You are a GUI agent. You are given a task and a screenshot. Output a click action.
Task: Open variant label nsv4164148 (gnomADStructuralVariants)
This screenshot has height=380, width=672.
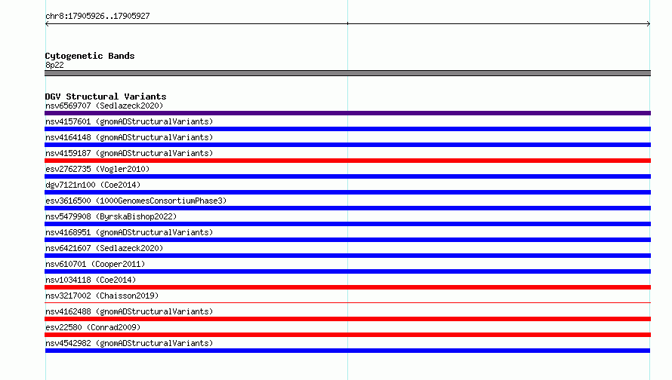pos(129,137)
